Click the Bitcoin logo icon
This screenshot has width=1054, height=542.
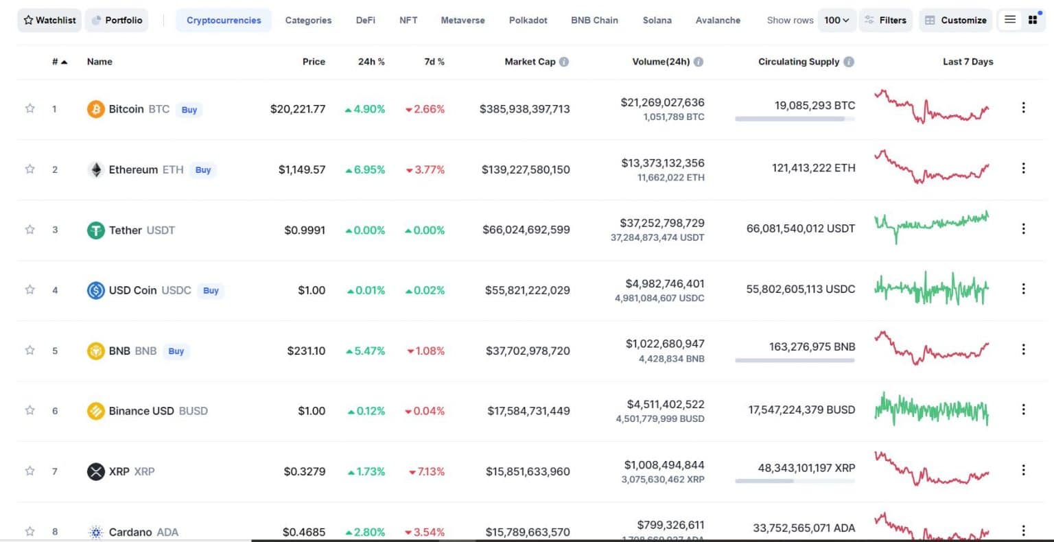(x=95, y=109)
